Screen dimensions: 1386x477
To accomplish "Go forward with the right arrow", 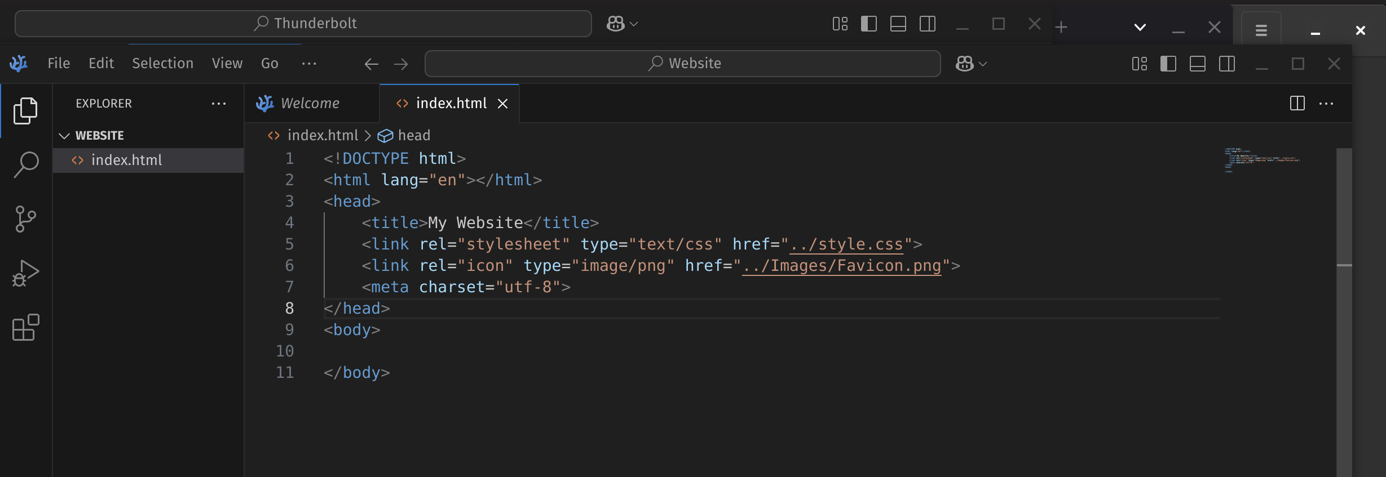I will tap(401, 64).
